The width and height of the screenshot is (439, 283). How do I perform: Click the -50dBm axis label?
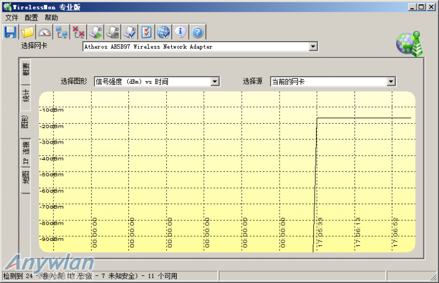tap(52, 175)
